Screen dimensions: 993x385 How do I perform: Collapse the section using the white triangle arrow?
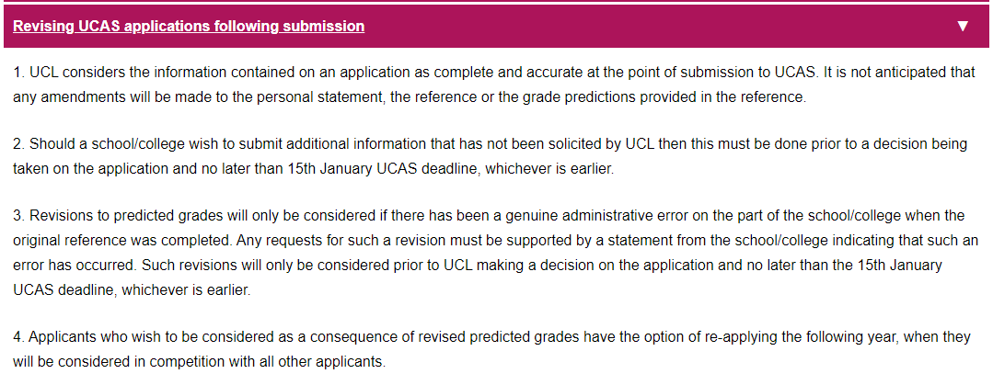(x=963, y=26)
